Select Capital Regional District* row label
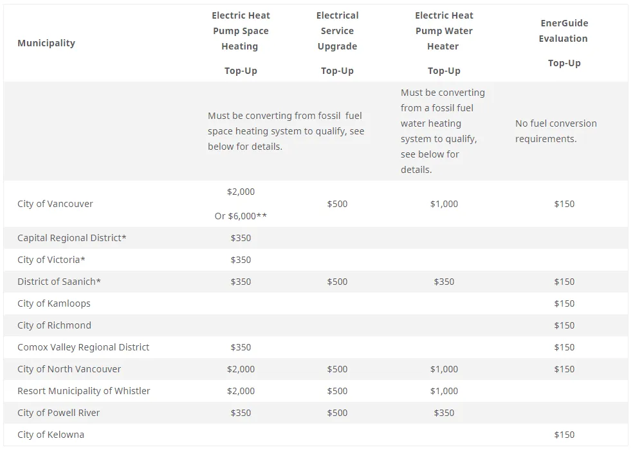 72,238
